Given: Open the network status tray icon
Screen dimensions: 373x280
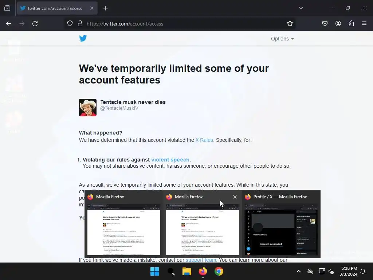Looking at the screenshot, I should 322,271.
